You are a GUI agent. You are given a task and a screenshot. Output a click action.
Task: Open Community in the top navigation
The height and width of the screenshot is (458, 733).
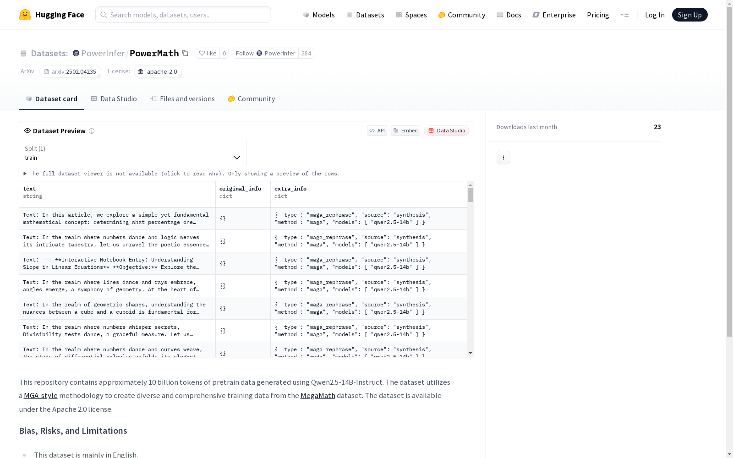[x=462, y=15]
